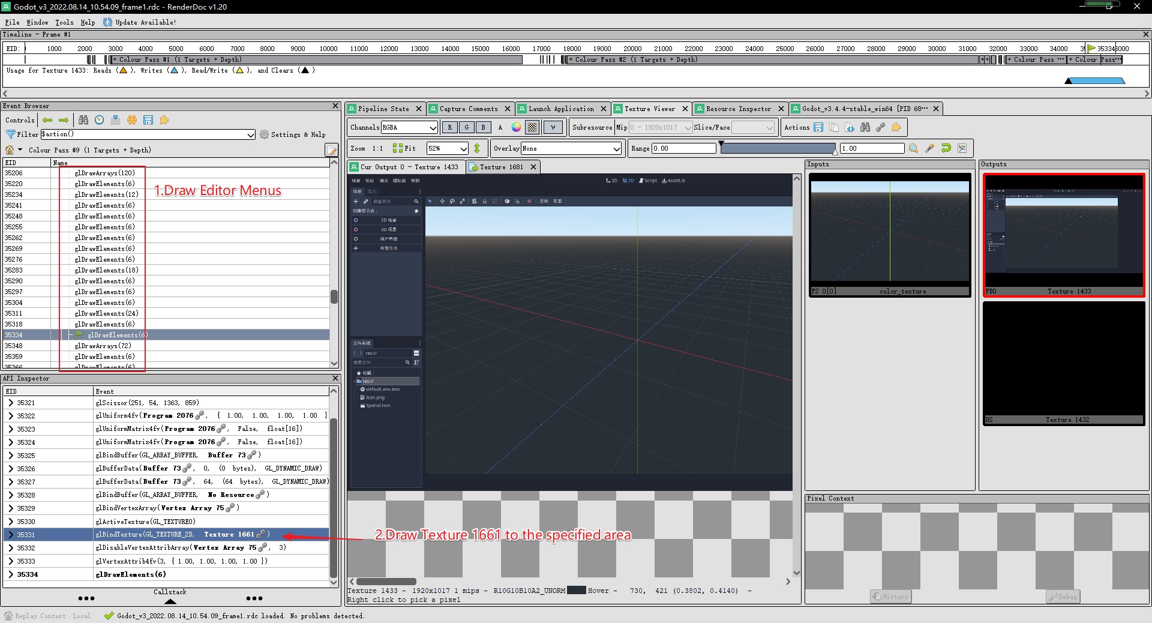Screen dimensions: 1152x623
Task: Click the magnifier auto-fit range icon
Action: tap(914, 148)
